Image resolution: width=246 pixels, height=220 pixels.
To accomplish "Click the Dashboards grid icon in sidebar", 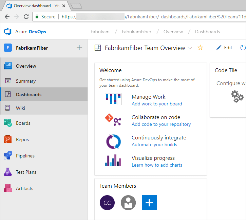I will [8, 94].
